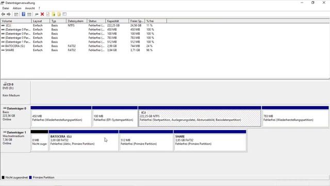
Task: Click the Back arrow in the toolbar
Action: pos(3,14)
